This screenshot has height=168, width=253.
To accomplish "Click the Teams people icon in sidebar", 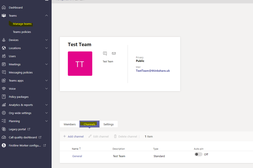I will 4,15.
